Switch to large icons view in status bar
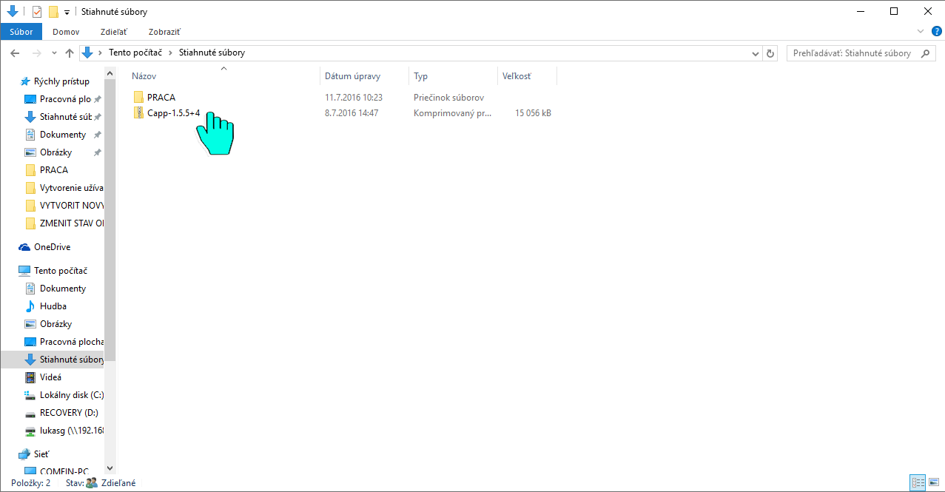 (934, 483)
